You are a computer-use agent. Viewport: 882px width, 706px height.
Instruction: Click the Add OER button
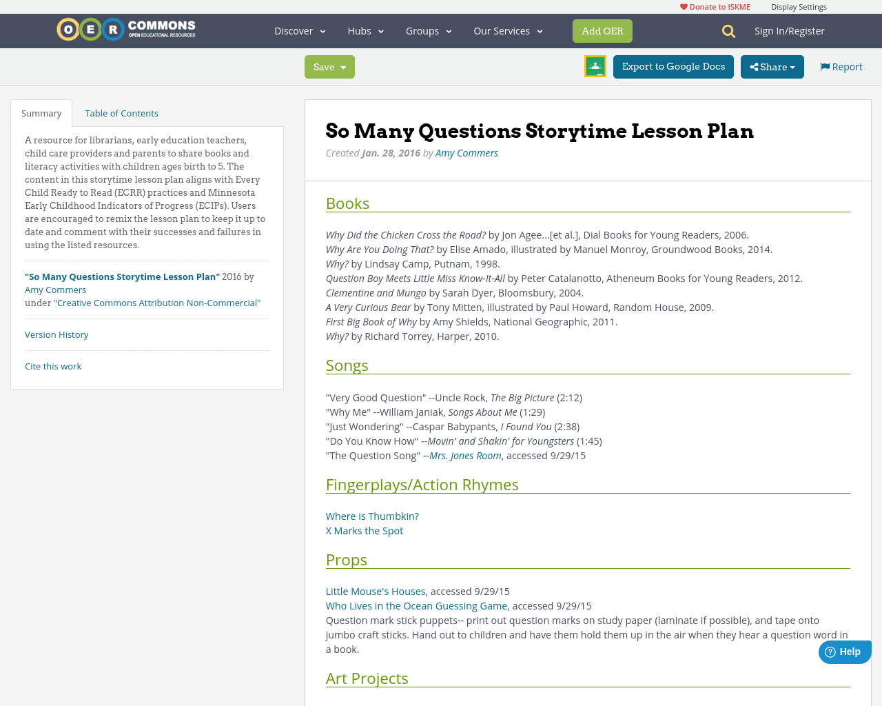602,30
